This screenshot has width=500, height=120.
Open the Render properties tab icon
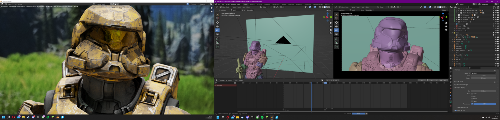(450, 76)
